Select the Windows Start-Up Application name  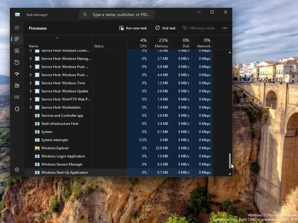click(64, 172)
